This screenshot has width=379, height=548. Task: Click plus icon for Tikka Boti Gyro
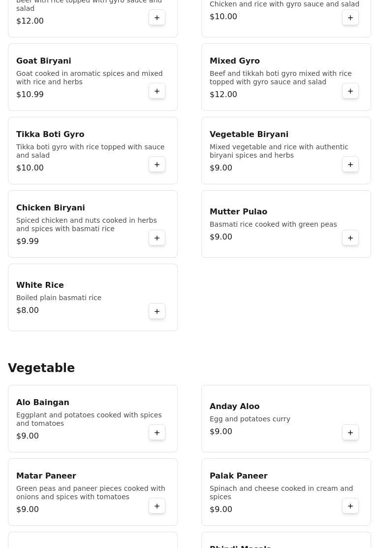(157, 165)
